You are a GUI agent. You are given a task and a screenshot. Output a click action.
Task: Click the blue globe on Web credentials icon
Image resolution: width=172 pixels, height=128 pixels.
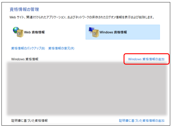coord(16,30)
